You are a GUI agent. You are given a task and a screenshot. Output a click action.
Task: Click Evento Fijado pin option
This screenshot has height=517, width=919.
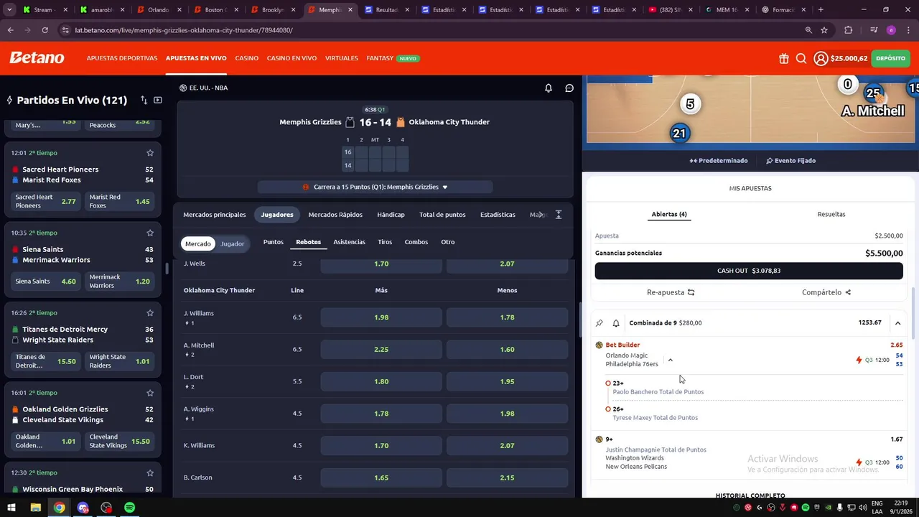[790, 161]
